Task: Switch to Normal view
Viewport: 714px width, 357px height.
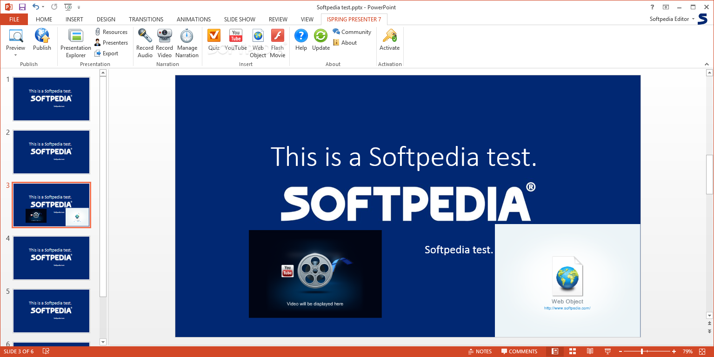Action: (x=555, y=351)
